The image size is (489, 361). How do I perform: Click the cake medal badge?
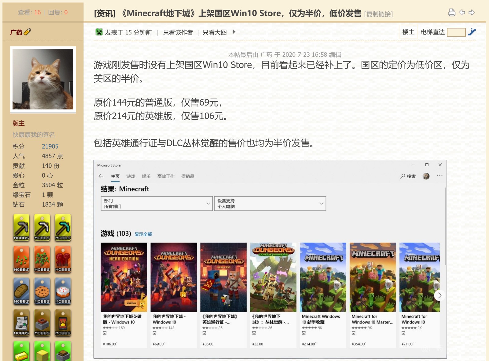[x=63, y=291]
